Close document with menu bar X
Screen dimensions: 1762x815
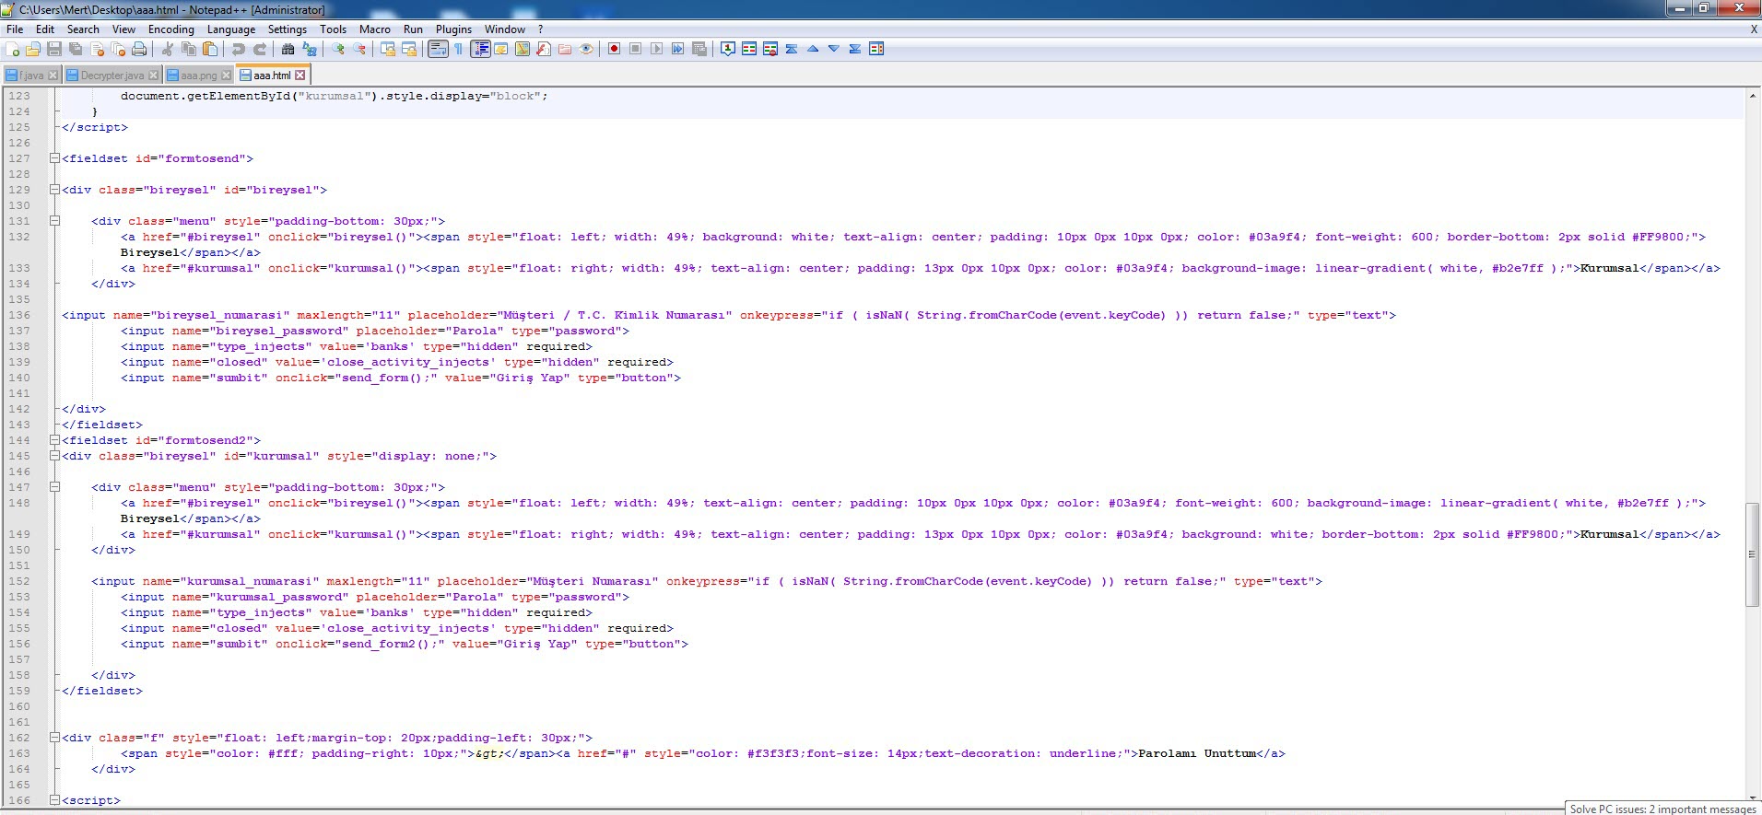[1753, 29]
